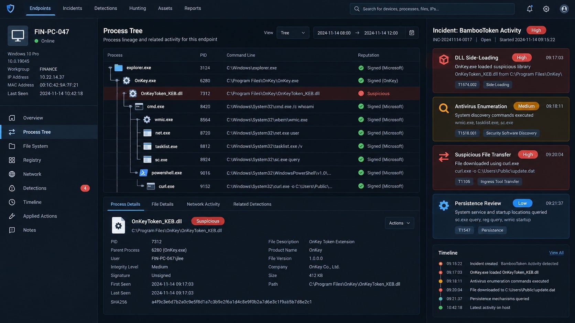Click the T1574.002 technique tag

(x=467, y=85)
